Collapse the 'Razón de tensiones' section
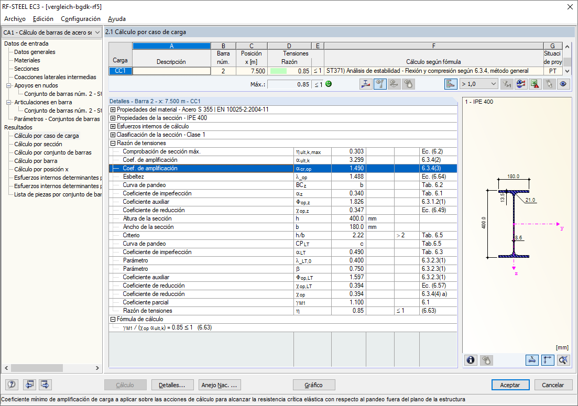 (113, 144)
